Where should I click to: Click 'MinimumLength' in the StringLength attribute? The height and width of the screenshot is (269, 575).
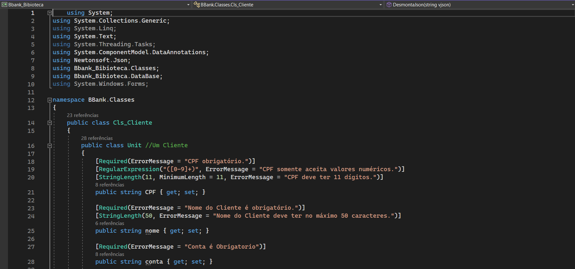(x=182, y=177)
